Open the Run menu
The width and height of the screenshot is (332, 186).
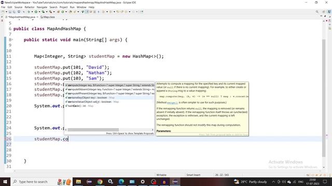click(x=72, y=7)
